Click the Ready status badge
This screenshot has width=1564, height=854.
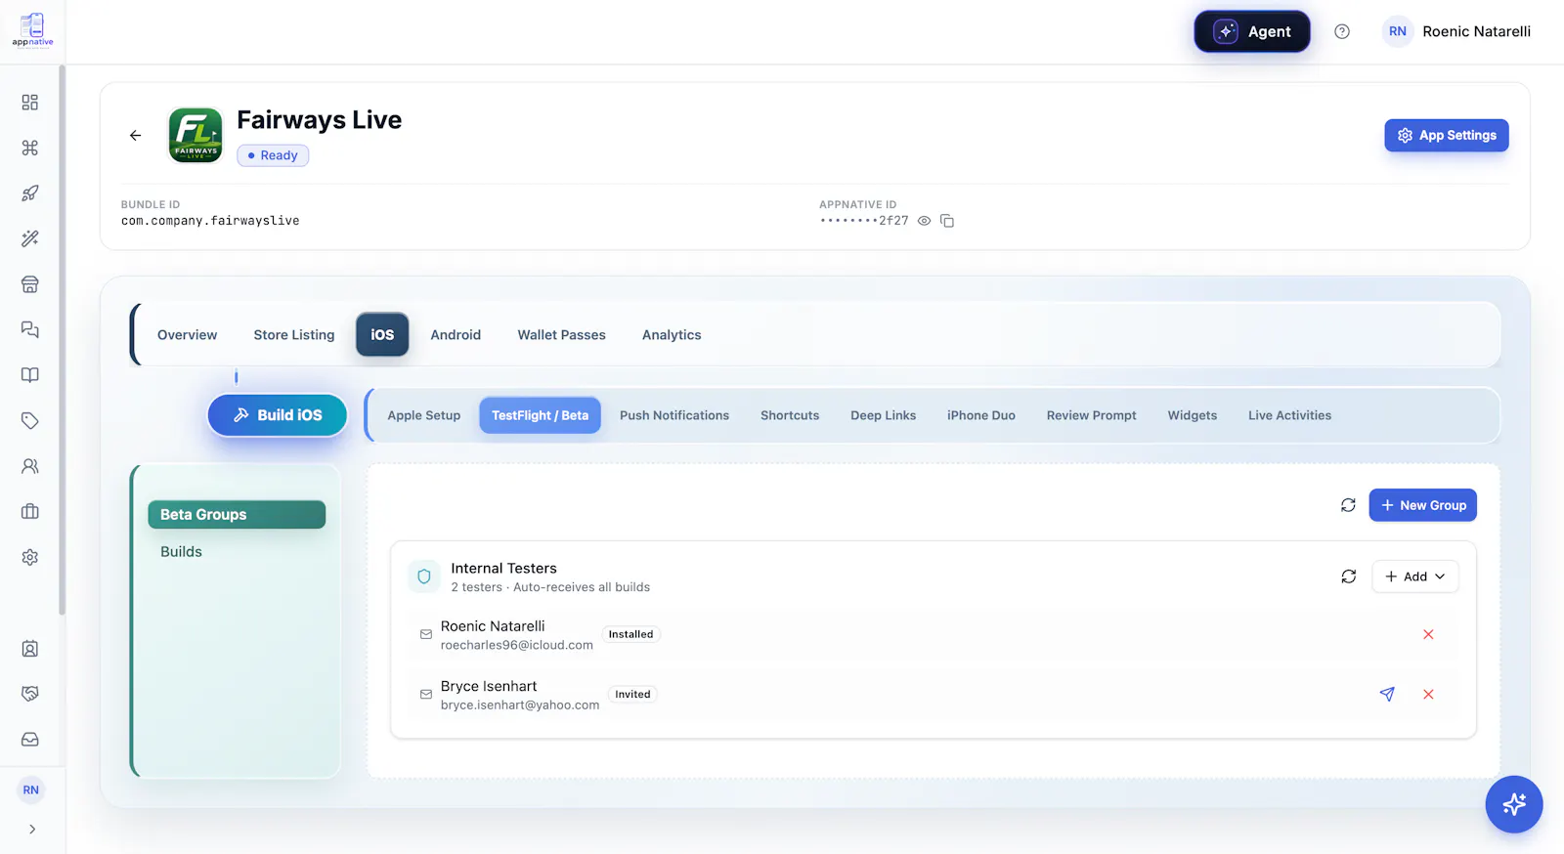[273, 155]
